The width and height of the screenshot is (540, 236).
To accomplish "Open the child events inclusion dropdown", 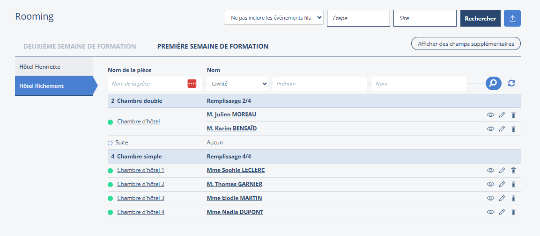I will (x=274, y=18).
